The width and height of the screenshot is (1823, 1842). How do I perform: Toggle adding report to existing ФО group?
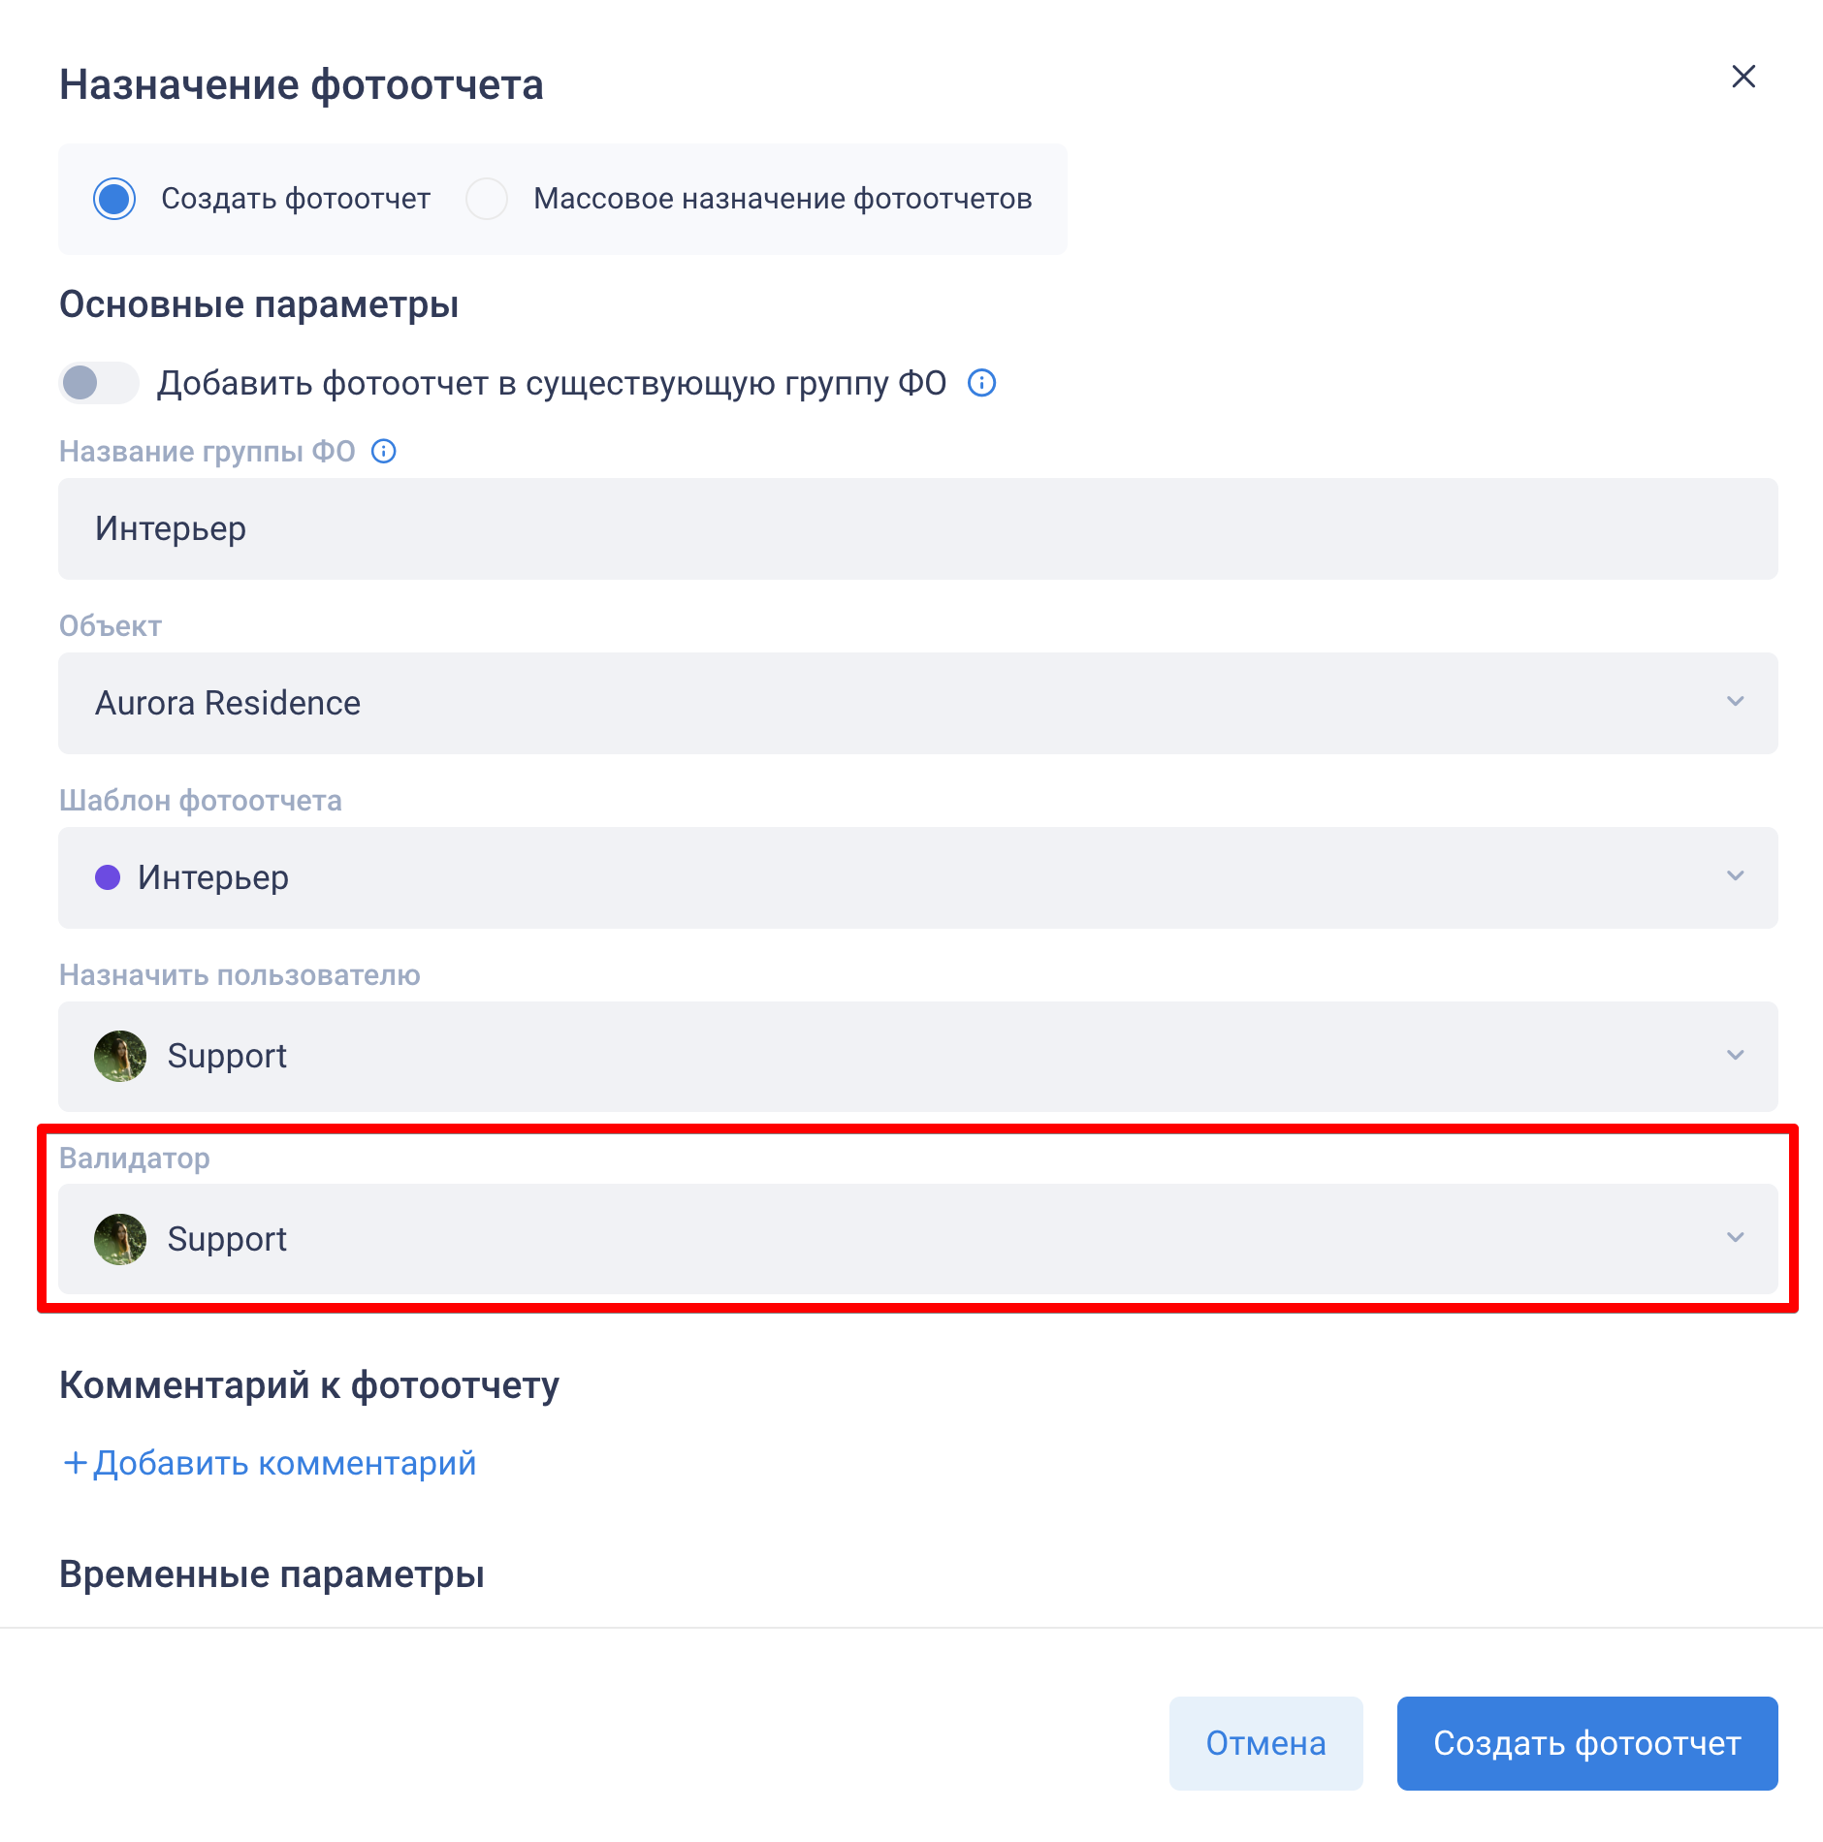pyautogui.click(x=98, y=383)
